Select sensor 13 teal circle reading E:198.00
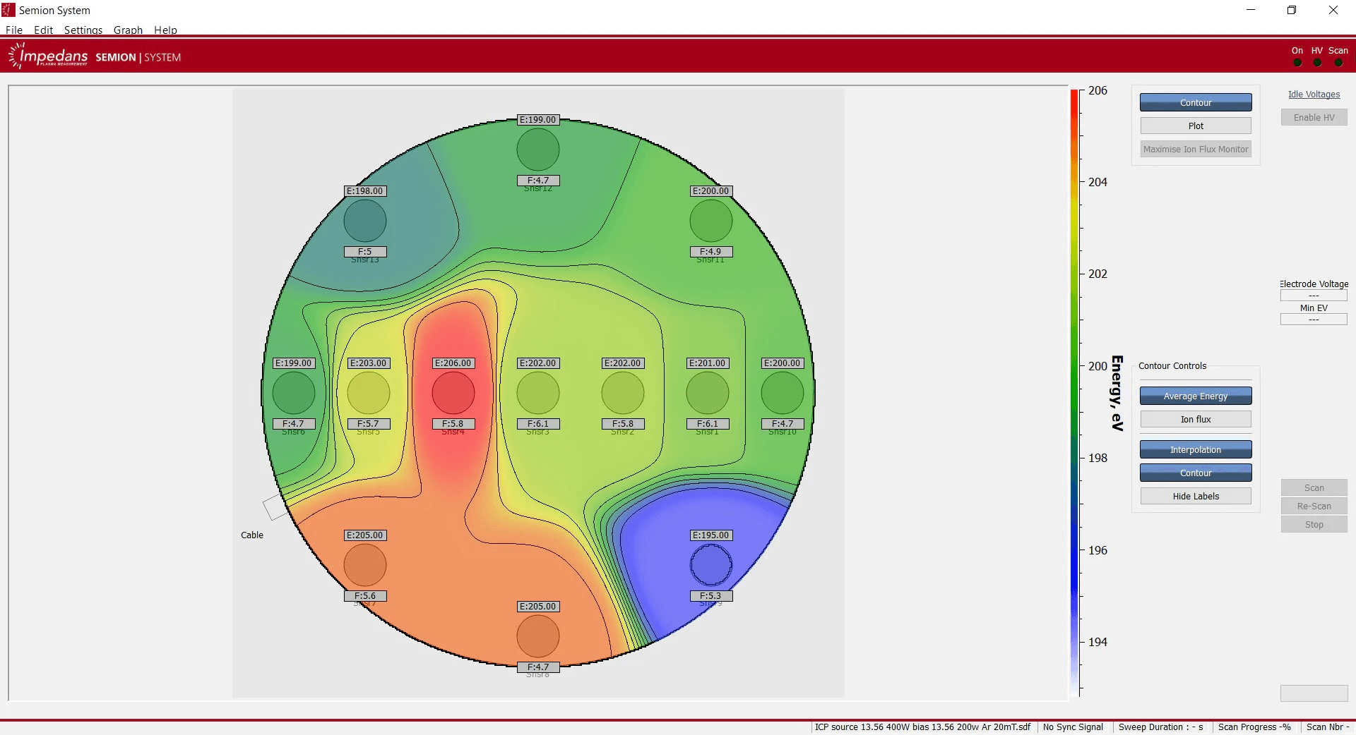 click(x=364, y=221)
